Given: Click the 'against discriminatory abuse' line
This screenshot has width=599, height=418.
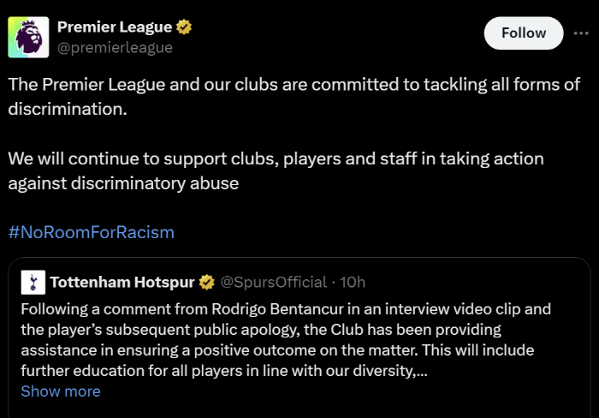Looking at the screenshot, I should (x=123, y=183).
